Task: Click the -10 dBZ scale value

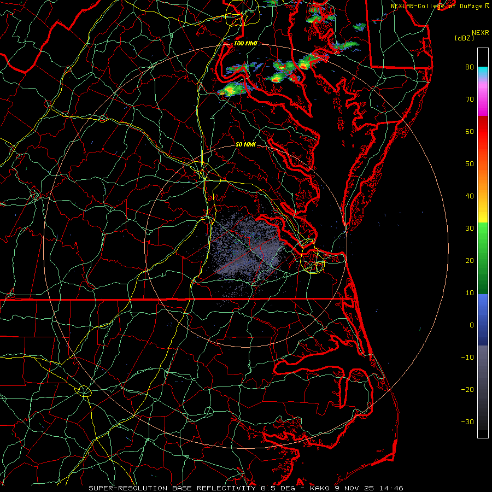Action: (467, 358)
